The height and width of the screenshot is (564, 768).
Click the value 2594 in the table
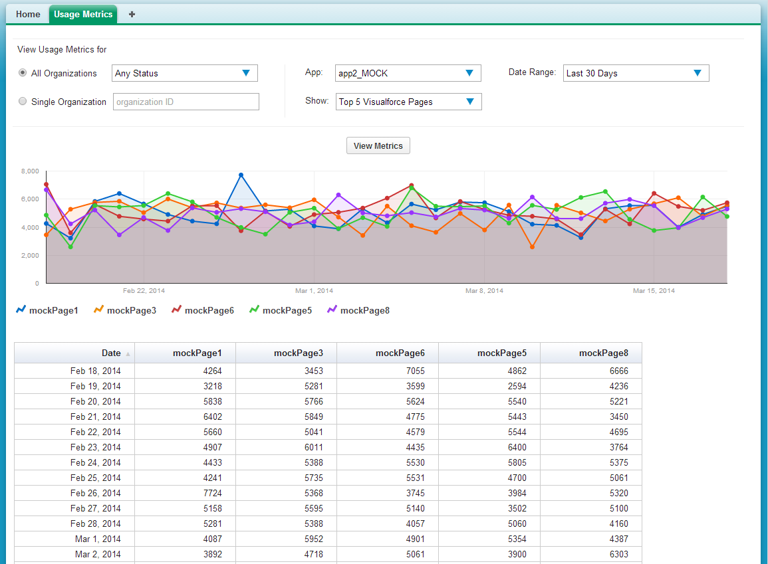click(x=517, y=386)
